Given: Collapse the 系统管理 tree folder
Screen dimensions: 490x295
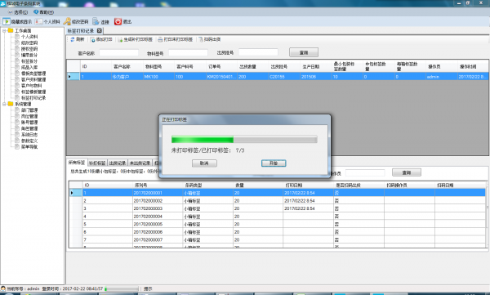Looking at the screenshot, I should click(x=4, y=104).
